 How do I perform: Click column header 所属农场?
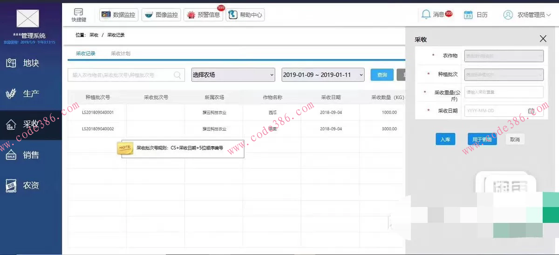click(x=214, y=98)
